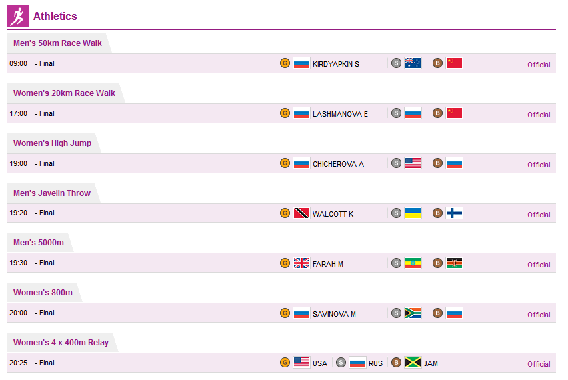Click the Athletics running figure icon
Image resolution: width=568 pixels, height=380 pixels.
tap(18, 16)
